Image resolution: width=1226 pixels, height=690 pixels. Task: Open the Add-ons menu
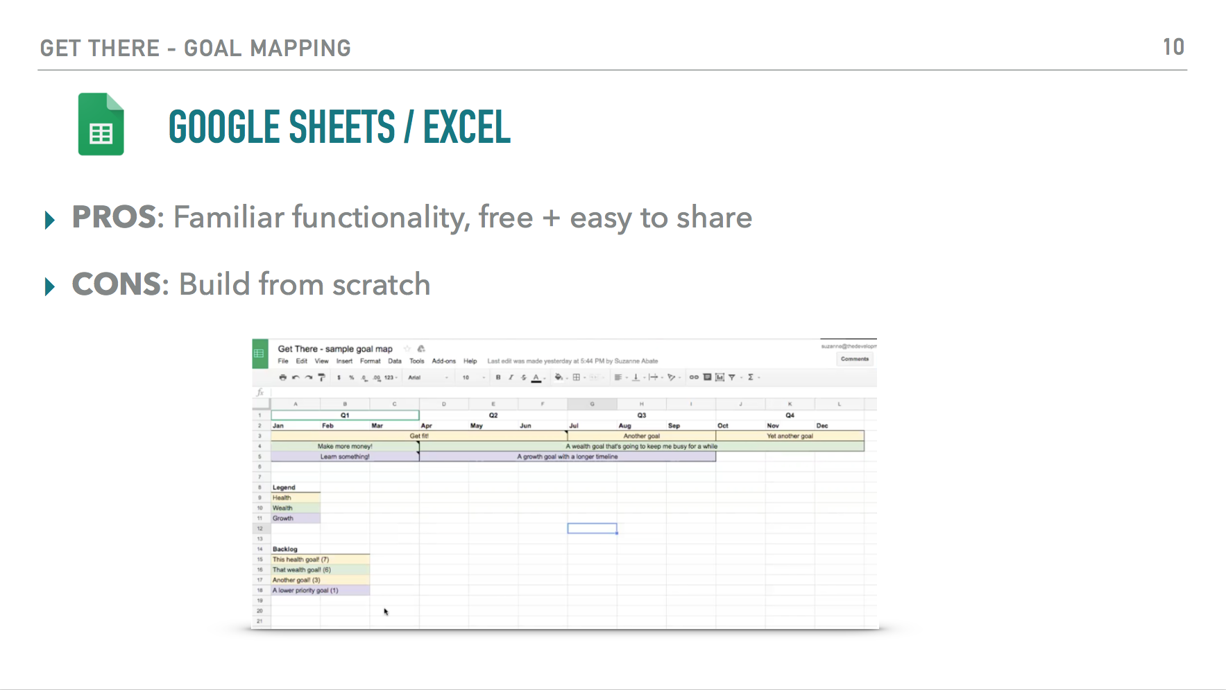coord(443,361)
